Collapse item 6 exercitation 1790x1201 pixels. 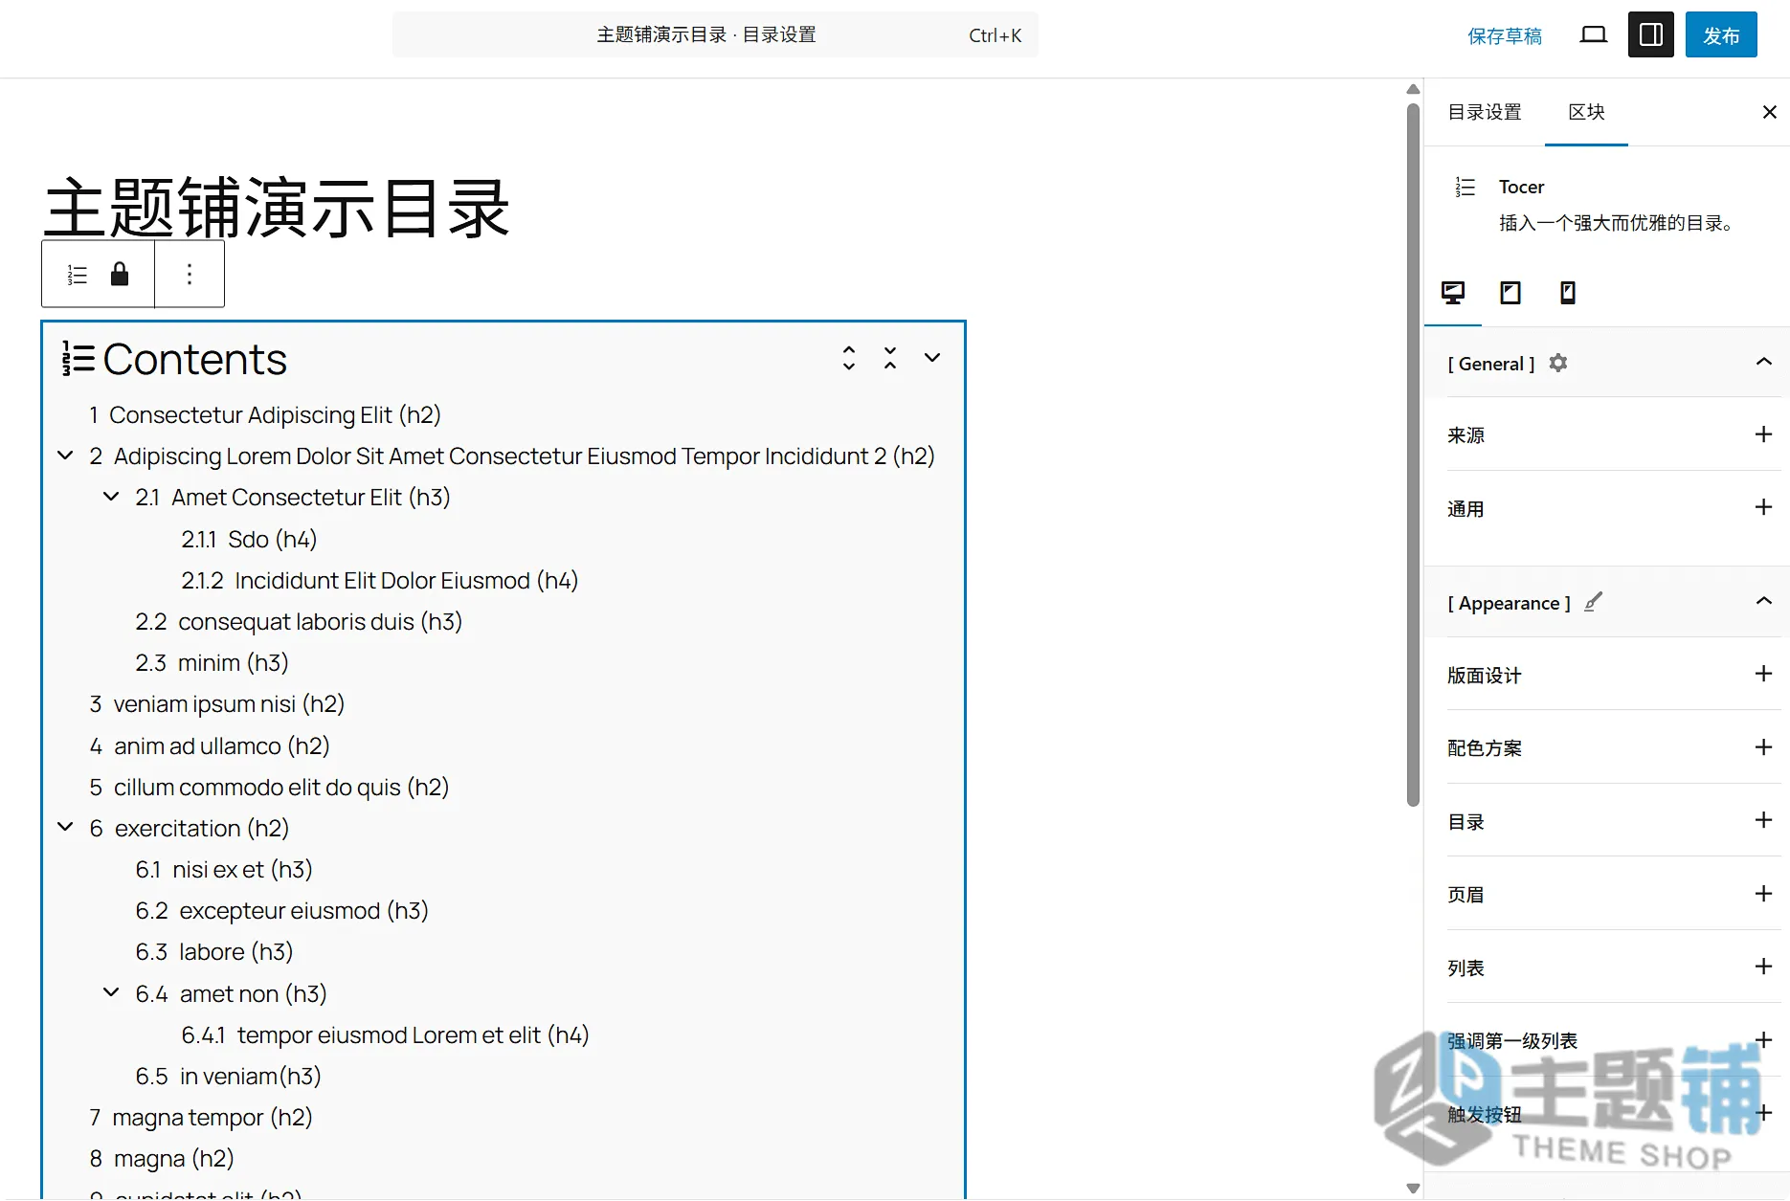click(65, 827)
